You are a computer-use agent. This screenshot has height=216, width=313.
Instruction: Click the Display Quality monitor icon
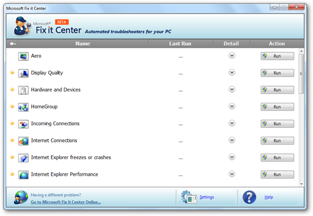coord(23,73)
